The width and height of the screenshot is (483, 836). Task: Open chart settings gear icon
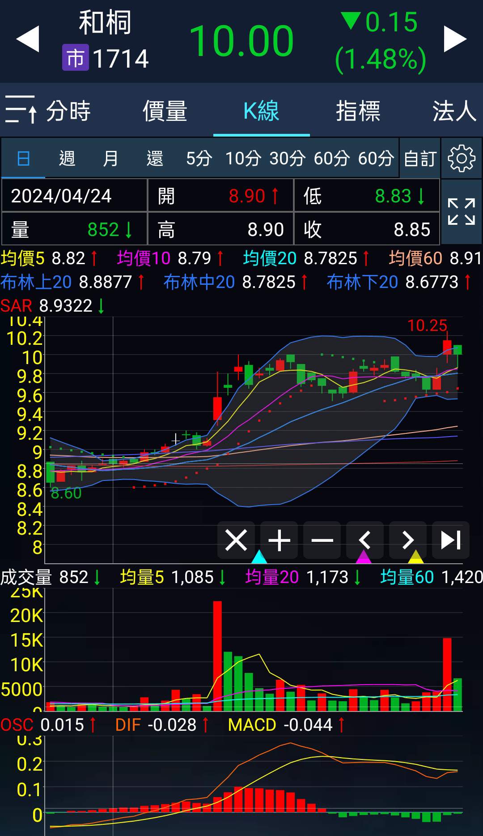point(461,158)
